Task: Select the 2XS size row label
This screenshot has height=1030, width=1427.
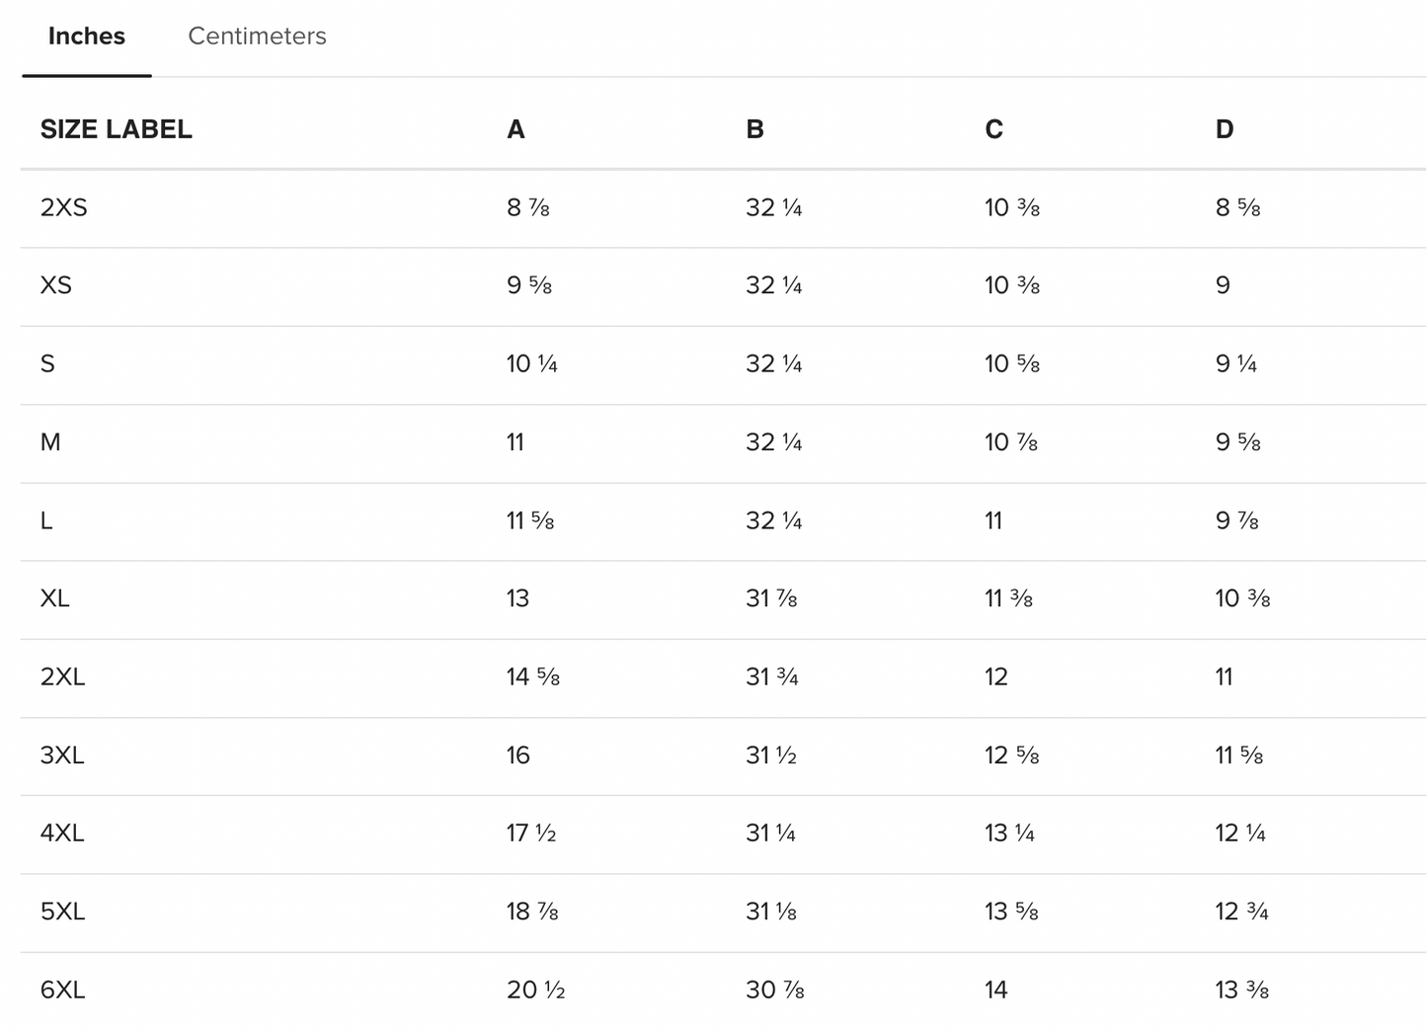Action: click(63, 207)
